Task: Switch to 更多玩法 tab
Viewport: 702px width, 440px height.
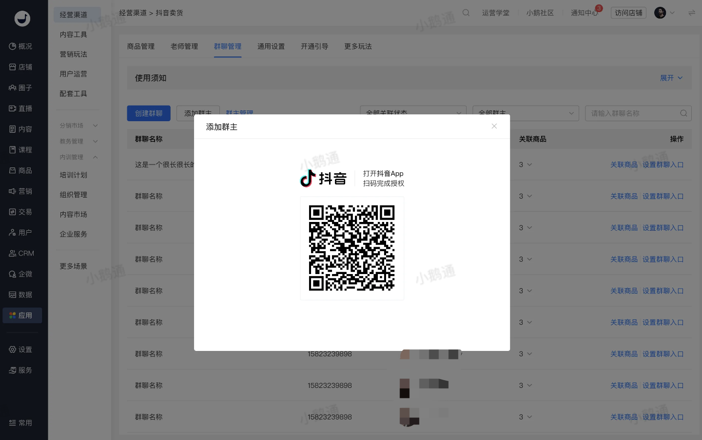Action: [358, 46]
